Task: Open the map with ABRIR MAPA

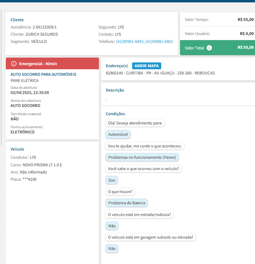Action: tap(146, 66)
